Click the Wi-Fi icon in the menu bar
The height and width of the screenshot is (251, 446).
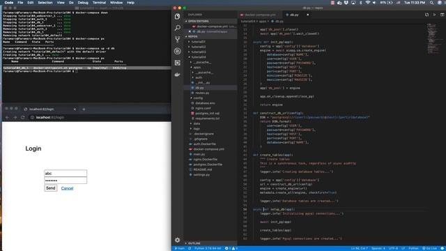click(367, 3)
